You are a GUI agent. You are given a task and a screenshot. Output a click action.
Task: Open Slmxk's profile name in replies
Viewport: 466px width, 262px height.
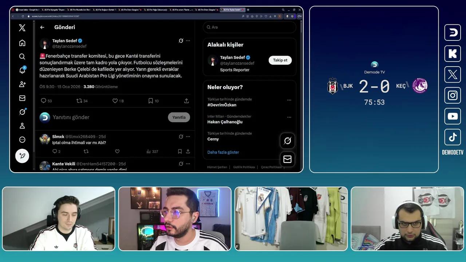[x=58, y=137]
